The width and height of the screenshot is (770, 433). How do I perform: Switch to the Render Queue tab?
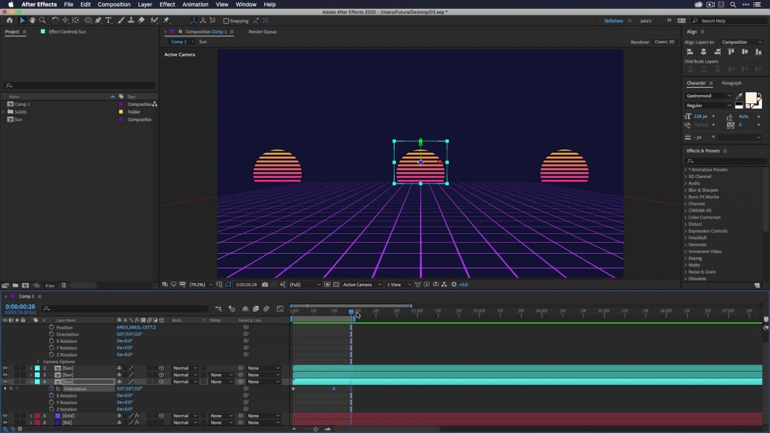(262, 31)
